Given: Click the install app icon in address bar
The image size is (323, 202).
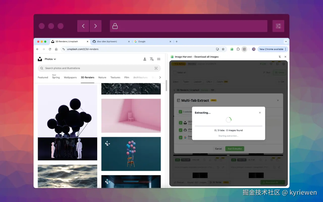Looking at the screenshot, I should tap(218, 49).
